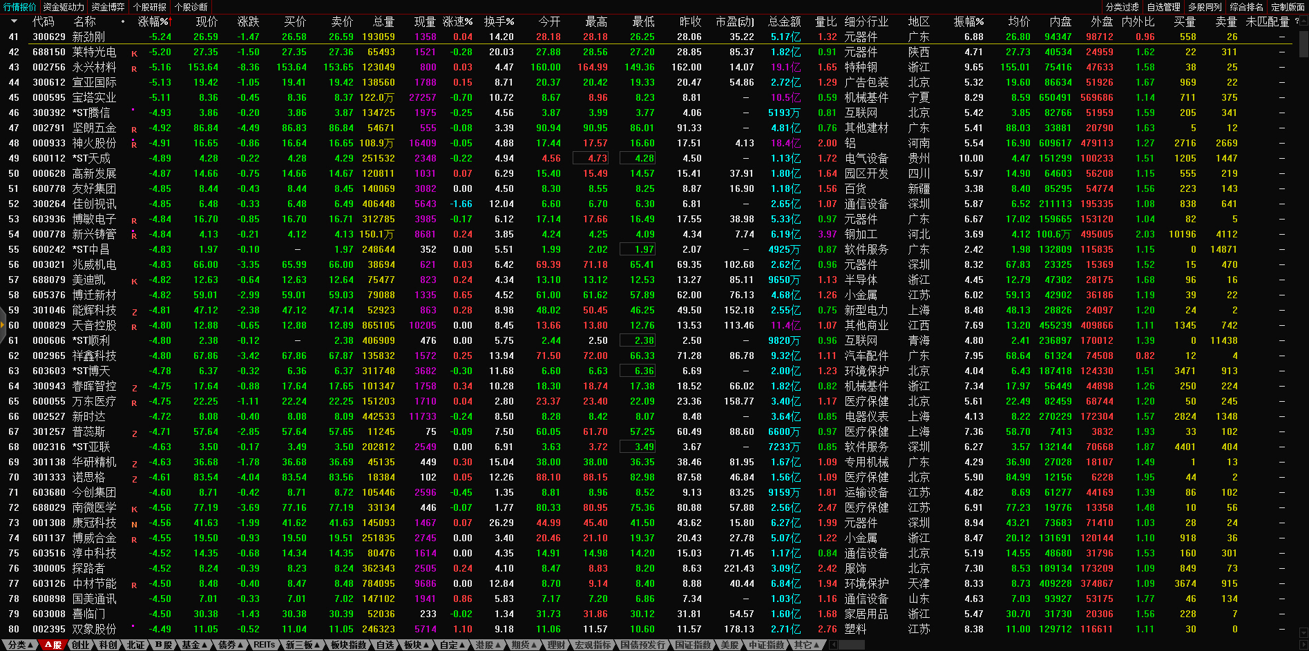Switch to the 创业 board tab
The width and height of the screenshot is (1309, 651).
coord(80,645)
